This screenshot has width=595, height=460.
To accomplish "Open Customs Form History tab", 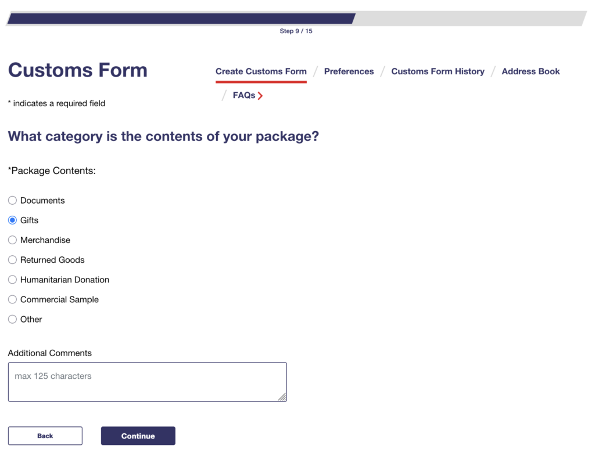I will click(438, 71).
